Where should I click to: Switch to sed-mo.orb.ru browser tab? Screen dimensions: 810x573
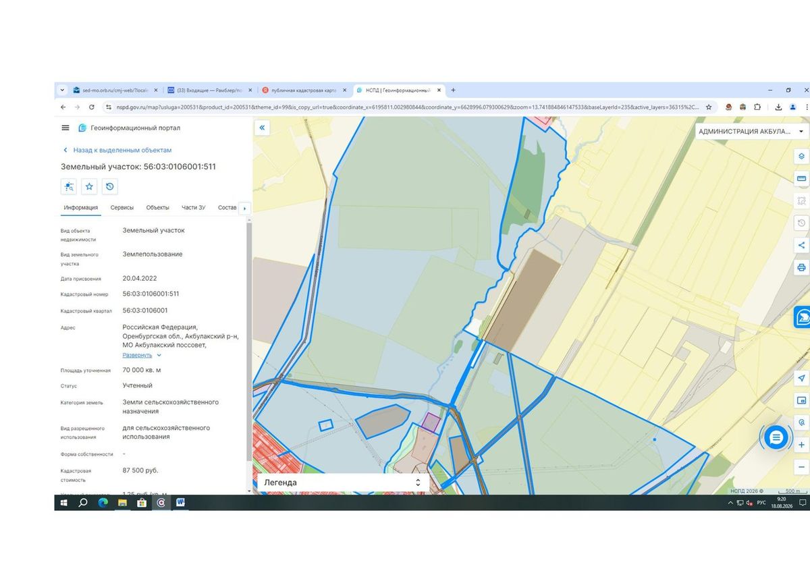pos(115,90)
